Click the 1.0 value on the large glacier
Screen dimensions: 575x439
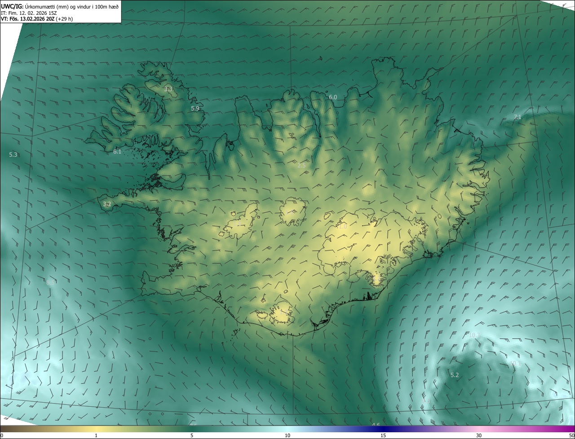pos(342,227)
